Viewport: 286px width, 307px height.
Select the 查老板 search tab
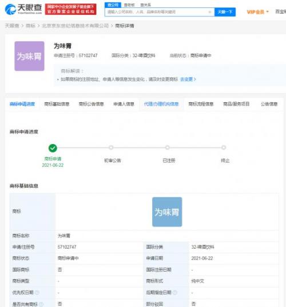pyautogui.click(x=129, y=5)
